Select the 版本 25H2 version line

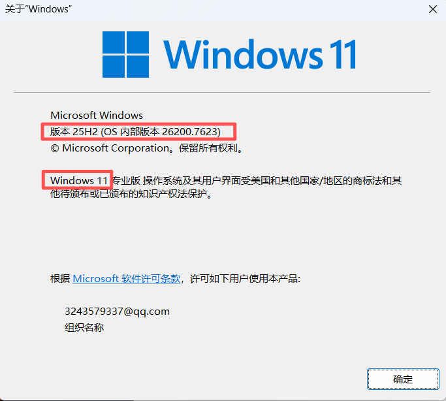tap(135, 132)
